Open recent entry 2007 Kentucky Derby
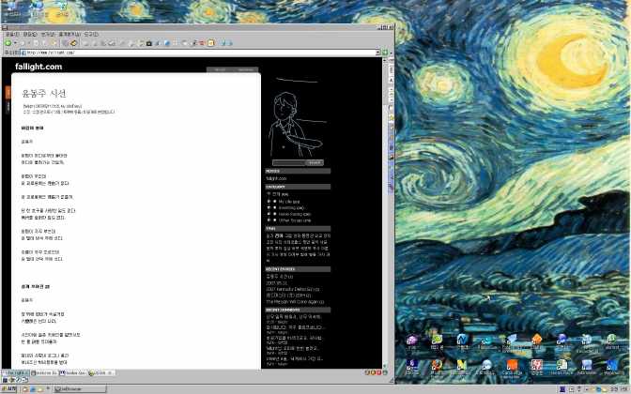The width and height of the screenshot is (631, 394). (293, 290)
